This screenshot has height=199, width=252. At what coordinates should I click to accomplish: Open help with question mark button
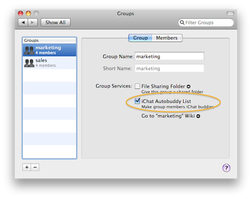tap(226, 168)
